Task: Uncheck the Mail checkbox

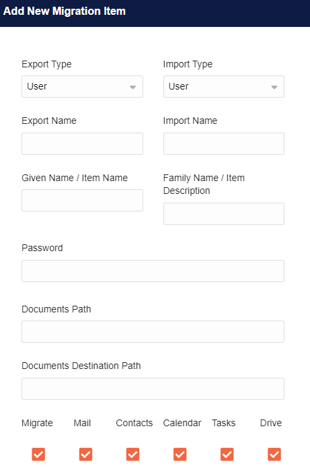Action: pos(85,454)
